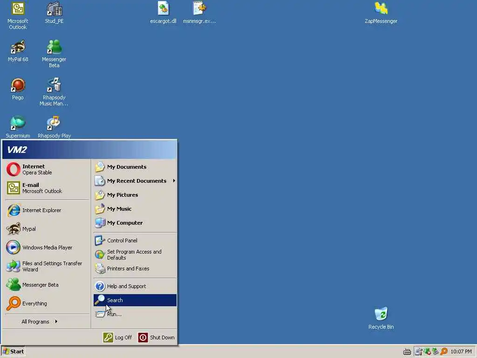This screenshot has width=477, height=358.
Task: Click the highlighted Search entry
Action: pos(135,300)
